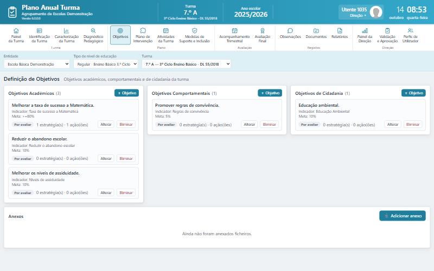Open the Turma selection dropdown

[186, 64]
